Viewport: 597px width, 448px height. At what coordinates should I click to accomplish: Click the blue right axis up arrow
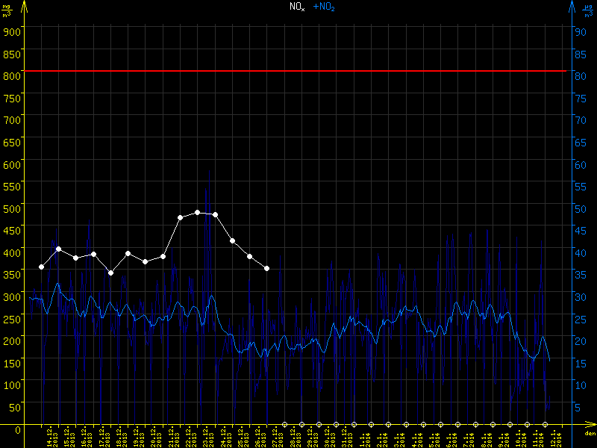coord(571,7)
